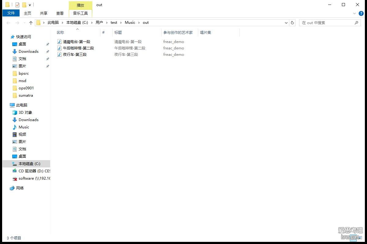Open the ops0901 folder in sidebar
Image resolution: width=367 pixels, height=244 pixels.
[x=26, y=88]
